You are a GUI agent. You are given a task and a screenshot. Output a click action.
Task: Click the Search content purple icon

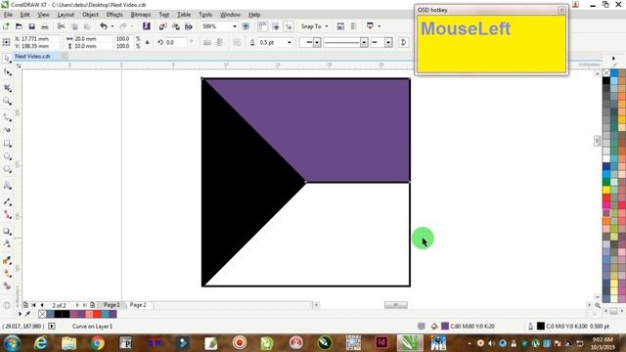(x=147, y=26)
